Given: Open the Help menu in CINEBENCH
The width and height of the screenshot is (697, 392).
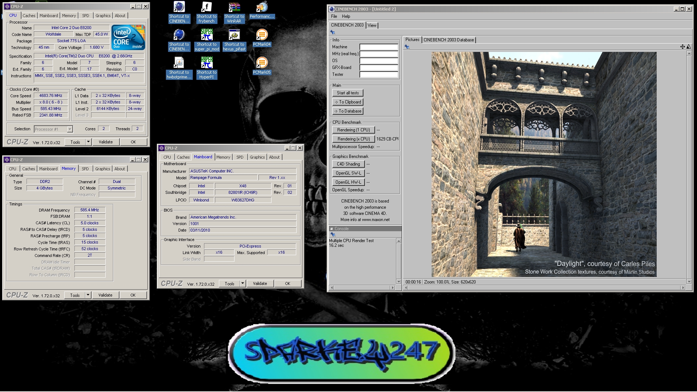Looking at the screenshot, I should [346, 16].
